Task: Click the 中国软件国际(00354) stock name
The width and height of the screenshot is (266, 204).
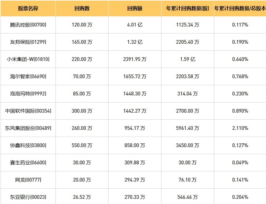Action: (x=28, y=111)
